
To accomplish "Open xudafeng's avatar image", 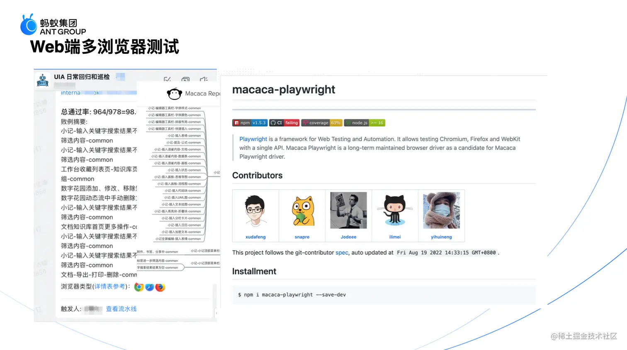I will 255,210.
